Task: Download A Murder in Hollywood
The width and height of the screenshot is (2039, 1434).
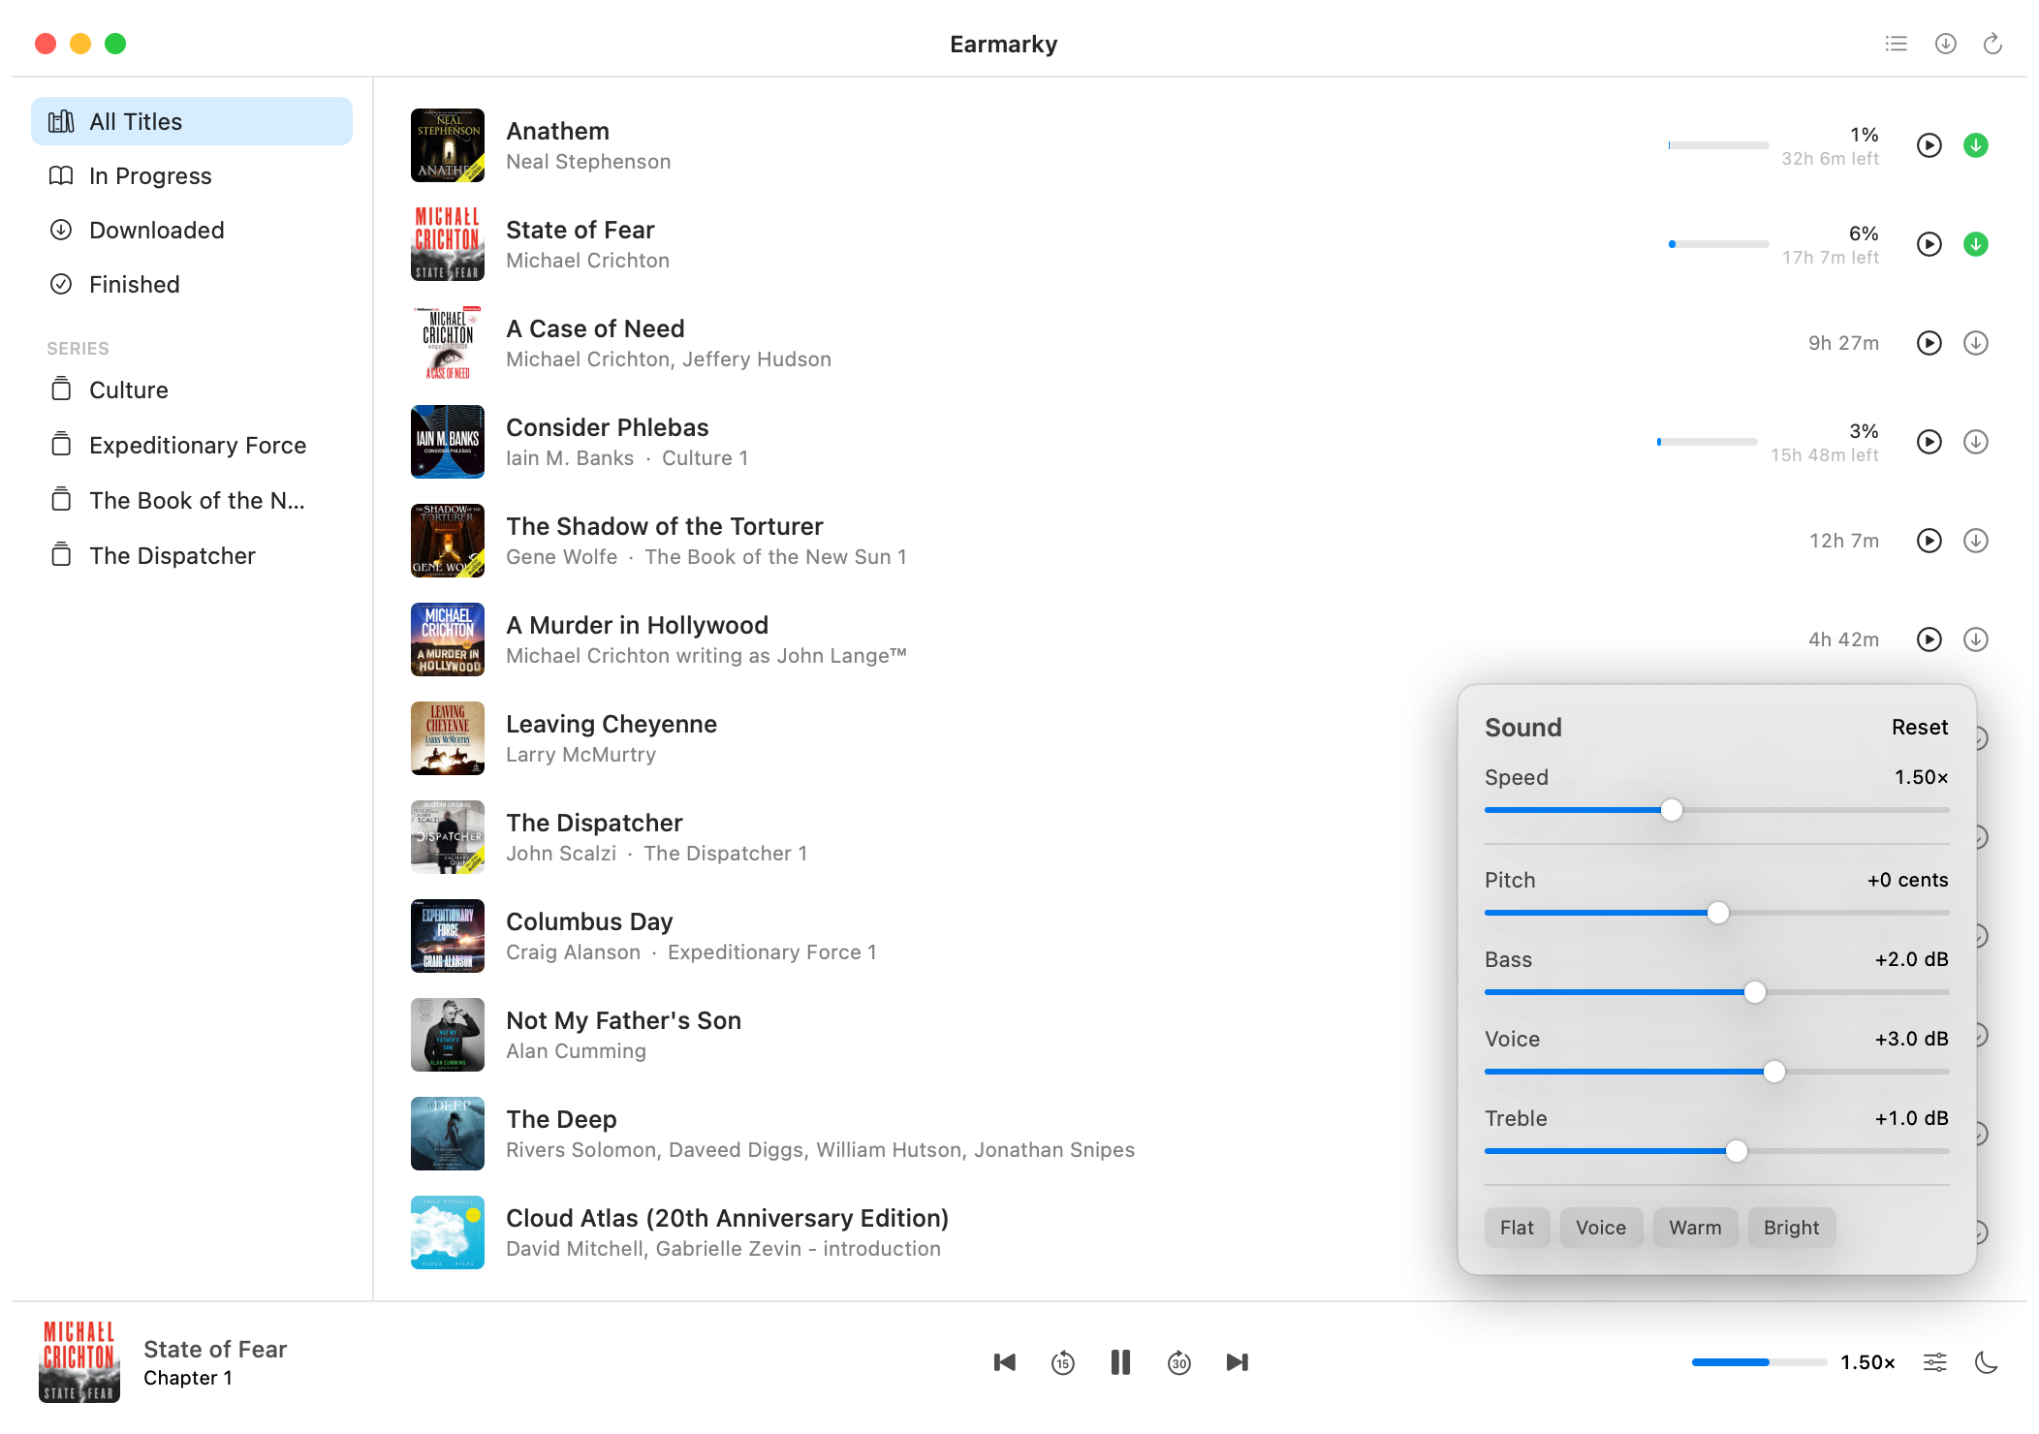Action: point(1975,639)
